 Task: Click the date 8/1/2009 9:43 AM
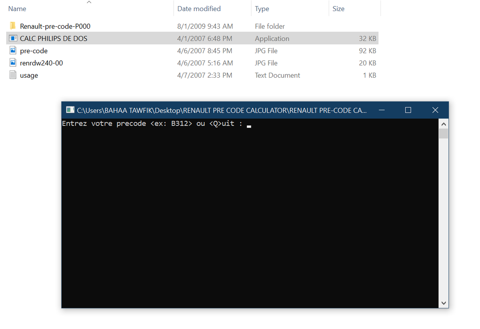tap(205, 26)
